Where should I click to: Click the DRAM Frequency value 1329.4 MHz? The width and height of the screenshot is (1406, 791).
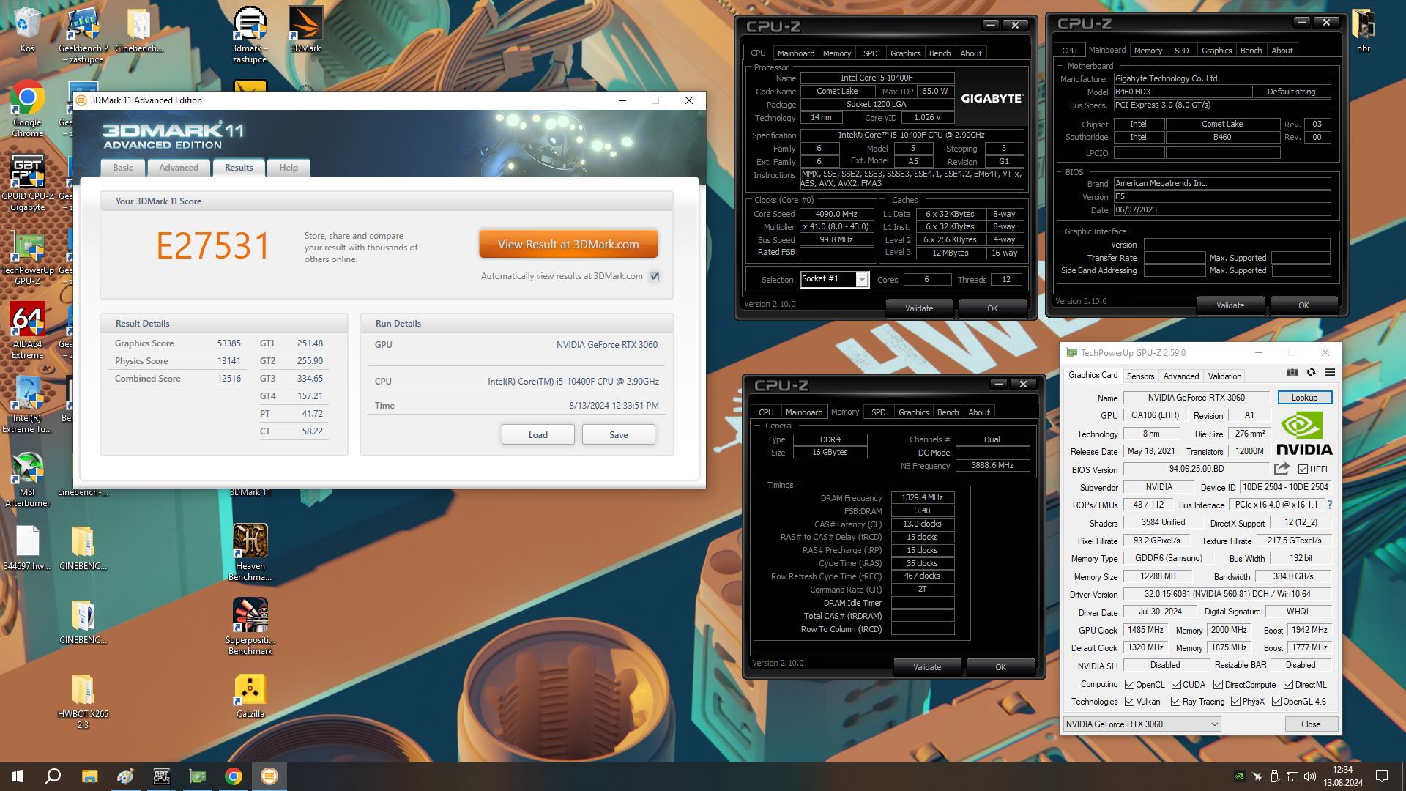point(922,497)
